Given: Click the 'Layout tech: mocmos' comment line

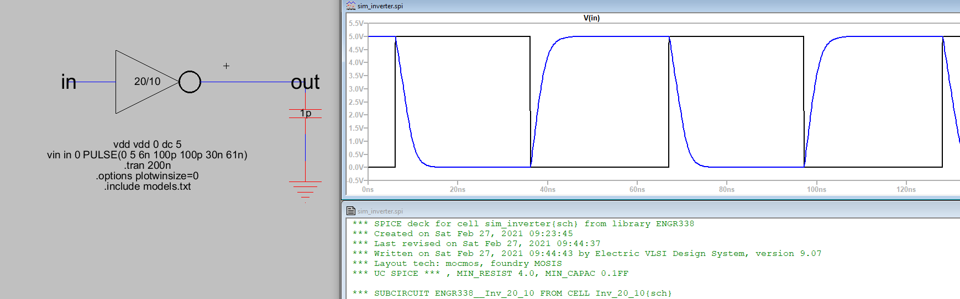Looking at the screenshot, I should 457,264.
